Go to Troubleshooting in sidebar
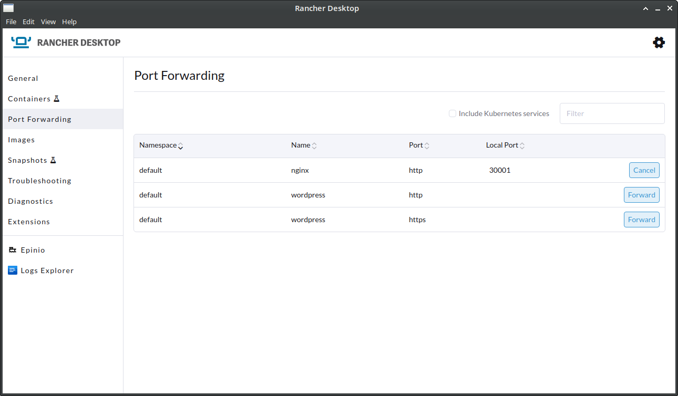Viewport: 678px width, 396px height. point(63,181)
